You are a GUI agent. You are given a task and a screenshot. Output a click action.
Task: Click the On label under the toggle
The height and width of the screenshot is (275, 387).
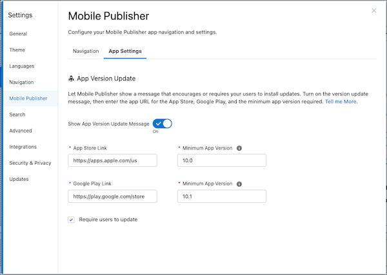[x=155, y=131]
